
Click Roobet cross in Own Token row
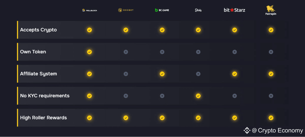(x=126, y=52)
